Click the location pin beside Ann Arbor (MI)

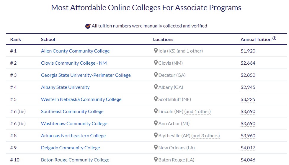coord(156,123)
